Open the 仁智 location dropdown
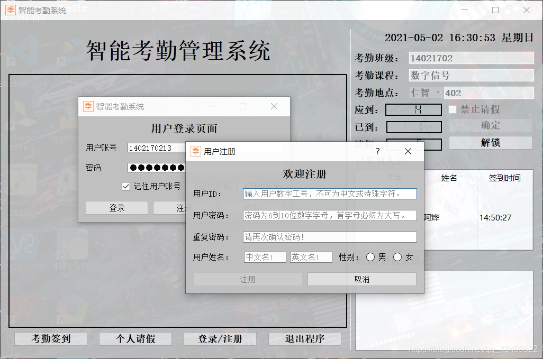The height and width of the screenshot is (359, 543). pos(426,93)
